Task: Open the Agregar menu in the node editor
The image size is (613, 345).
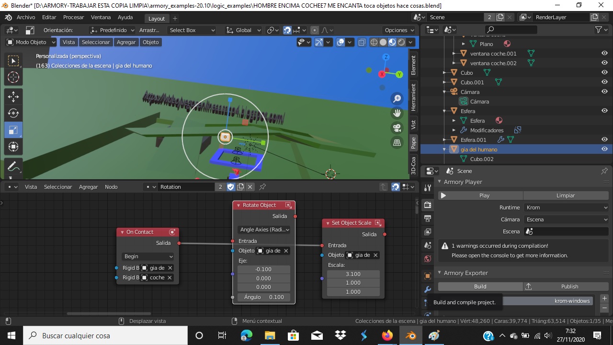Action: pyautogui.click(x=88, y=186)
